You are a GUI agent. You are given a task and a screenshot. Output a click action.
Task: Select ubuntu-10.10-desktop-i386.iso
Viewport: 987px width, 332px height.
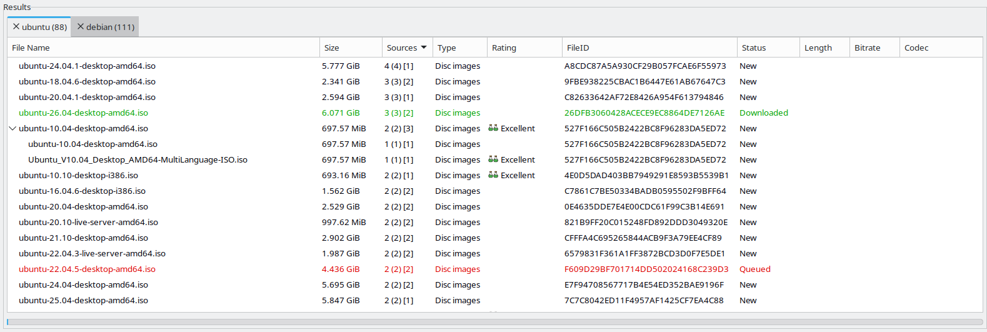[x=78, y=175]
